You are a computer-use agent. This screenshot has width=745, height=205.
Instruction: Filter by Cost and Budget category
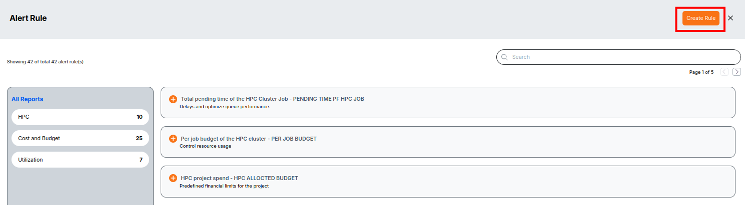coord(80,138)
